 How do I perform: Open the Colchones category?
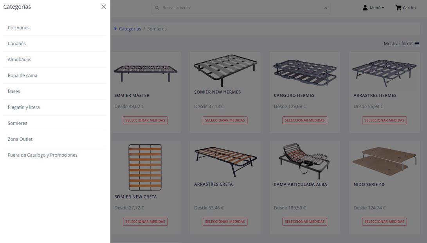coord(18,28)
